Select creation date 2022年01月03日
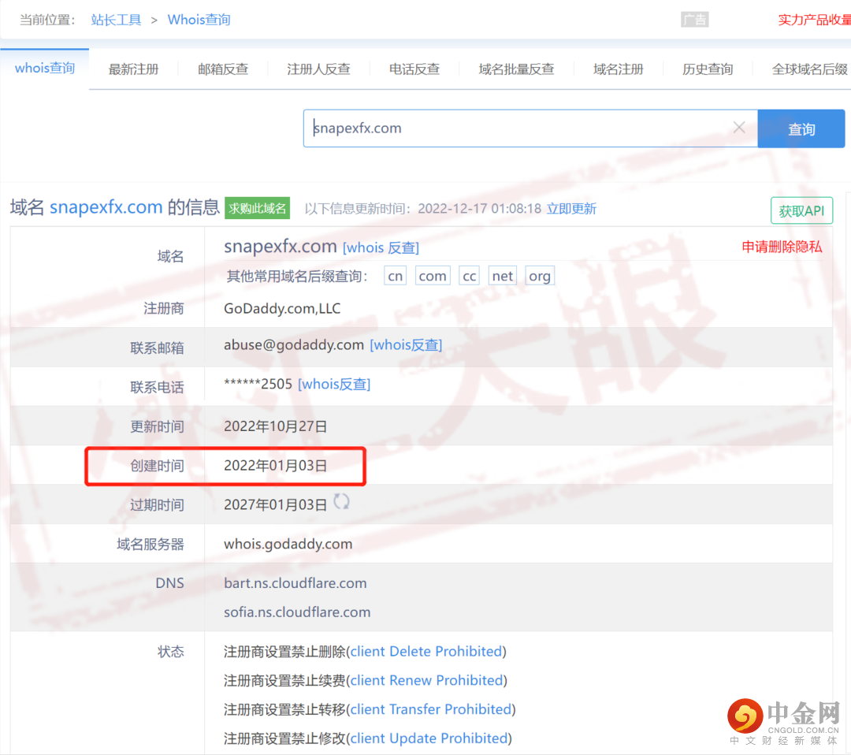Image resolution: width=851 pixels, height=755 pixels. pyautogui.click(x=275, y=466)
